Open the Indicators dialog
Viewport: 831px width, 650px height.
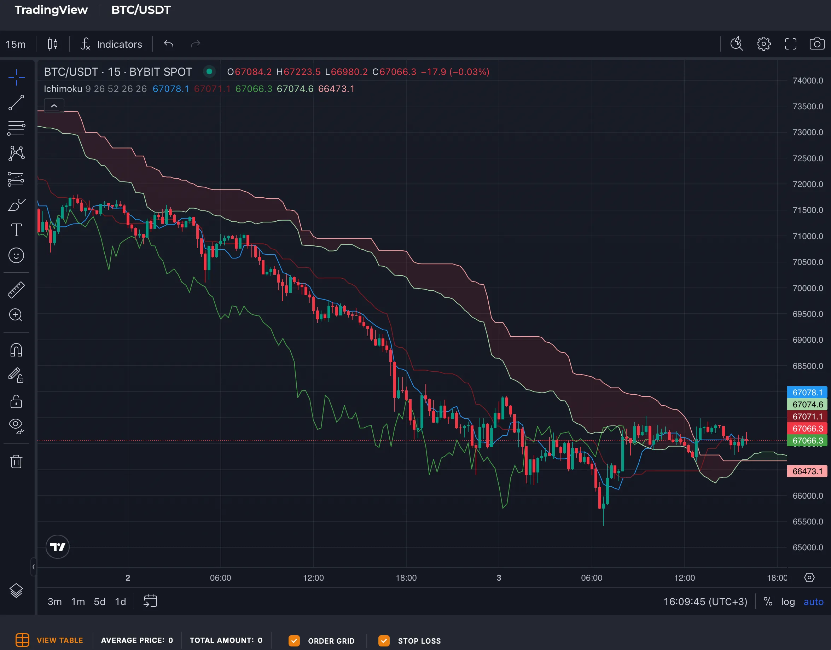click(x=111, y=44)
